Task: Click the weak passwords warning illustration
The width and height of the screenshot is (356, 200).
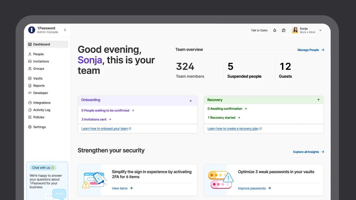Action: coord(221,180)
